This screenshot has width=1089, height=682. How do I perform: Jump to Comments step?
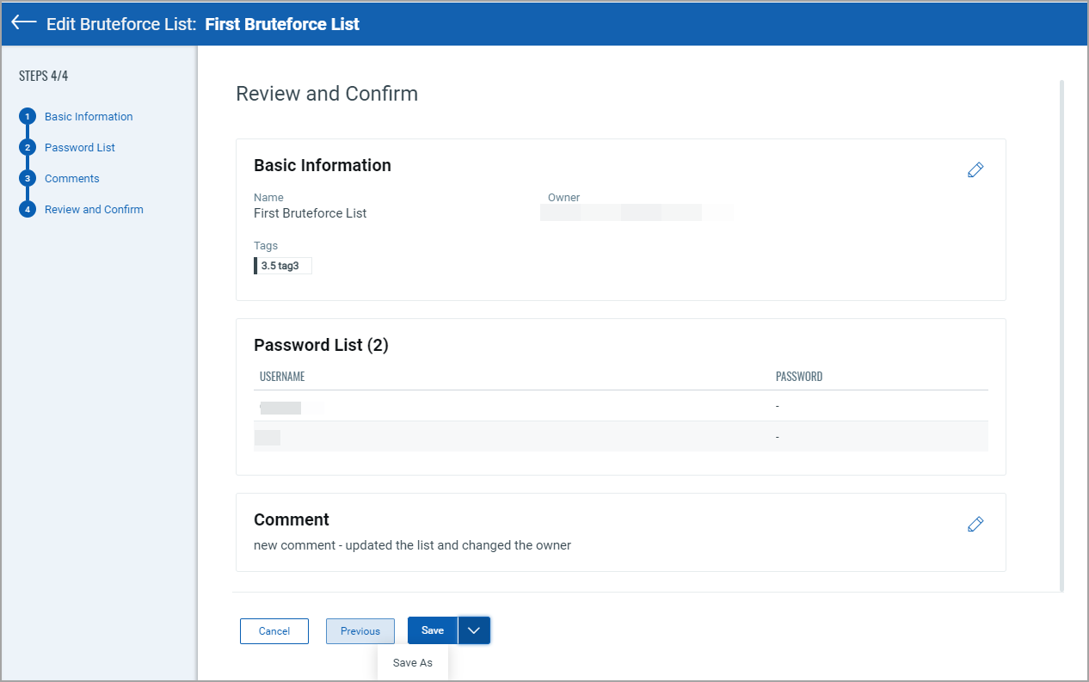coord(72,179)
